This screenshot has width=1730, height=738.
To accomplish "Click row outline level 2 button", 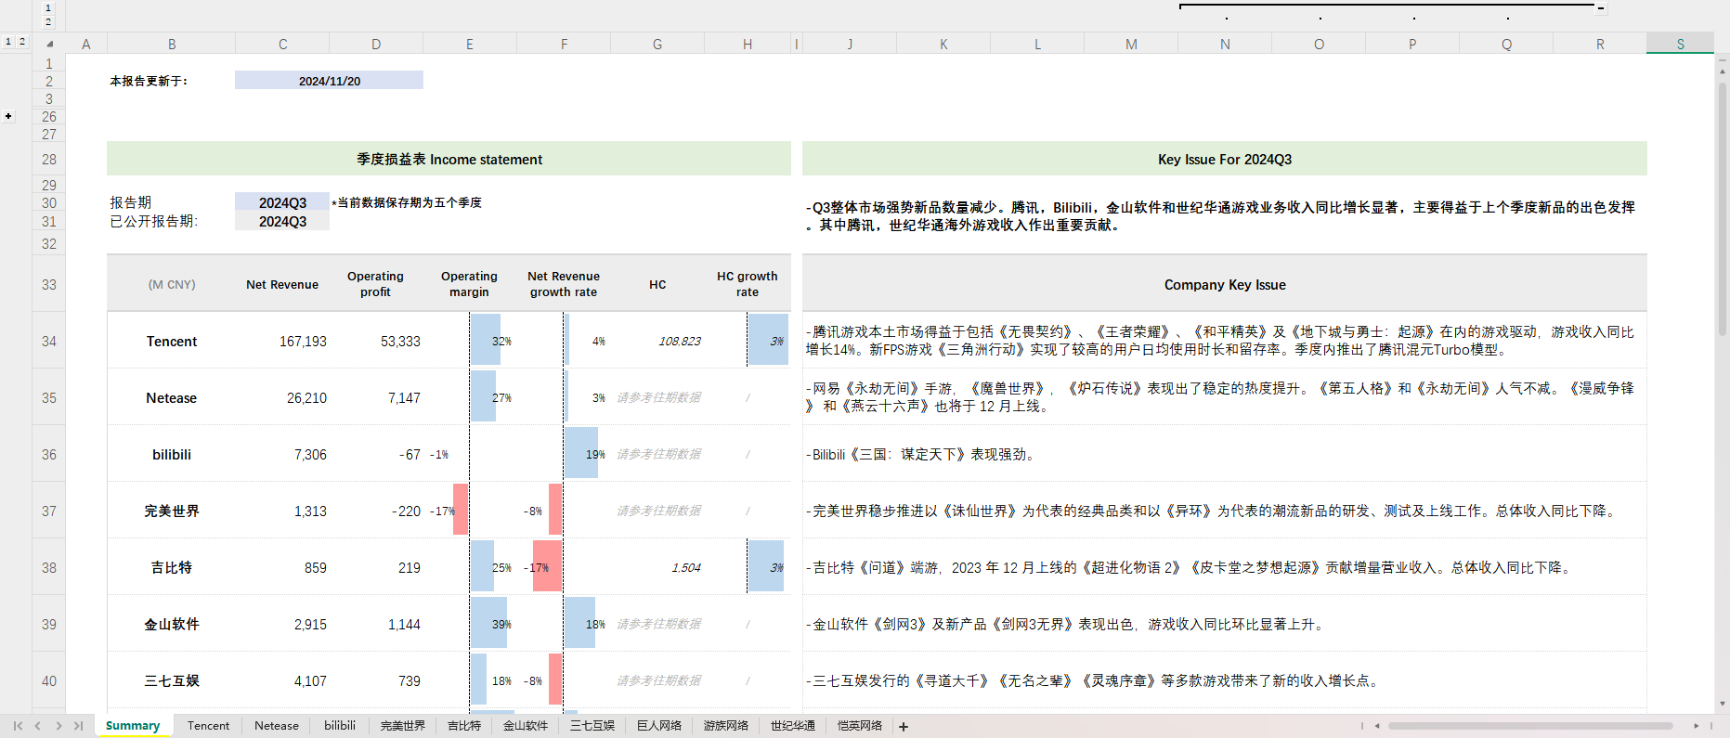I will pos(22,42).
